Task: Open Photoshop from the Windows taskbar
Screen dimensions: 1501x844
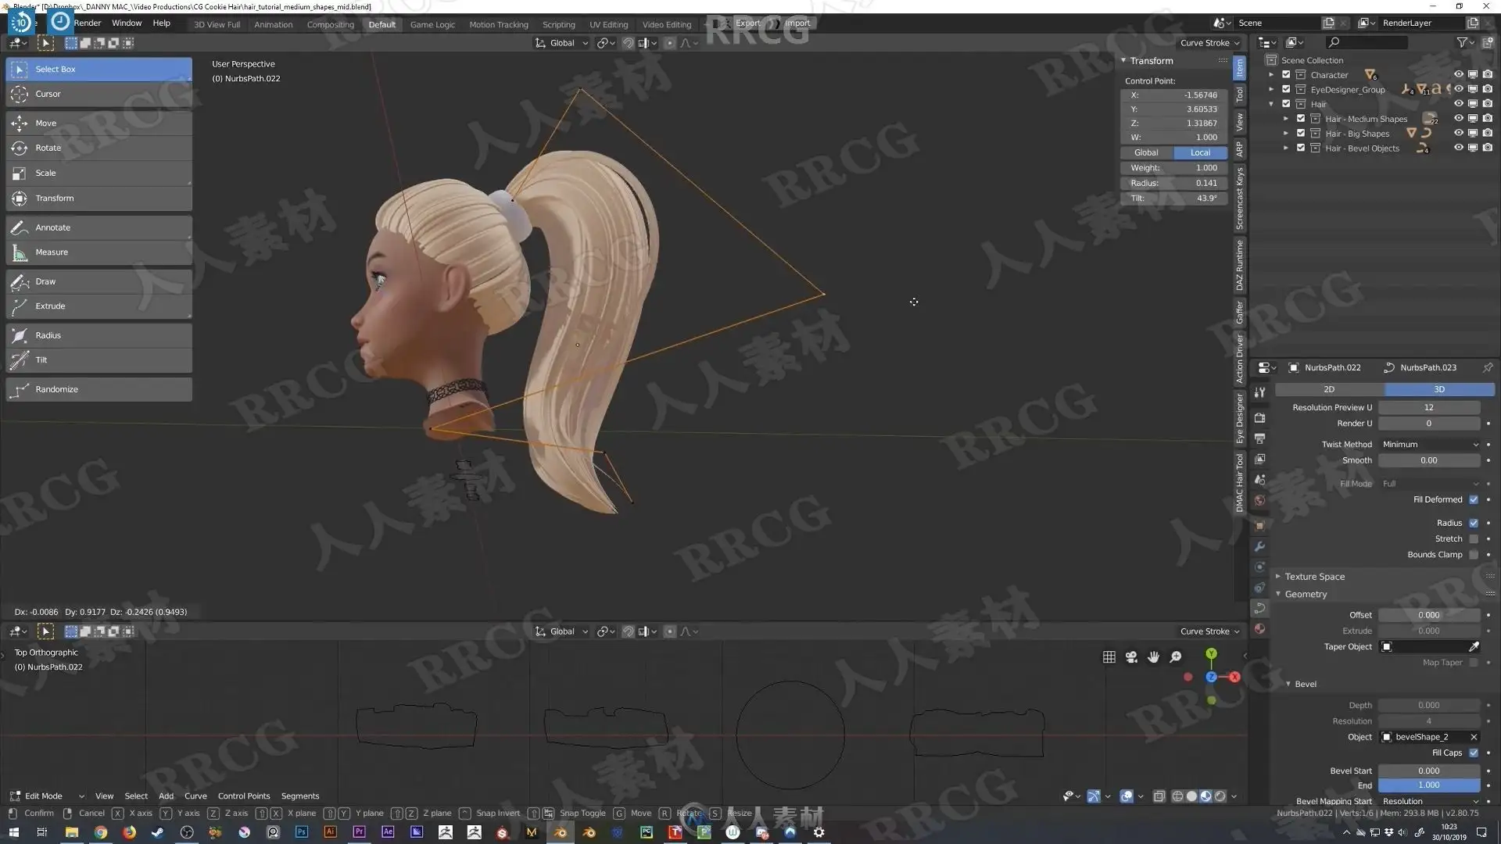Action: click(x=302, y=832)
